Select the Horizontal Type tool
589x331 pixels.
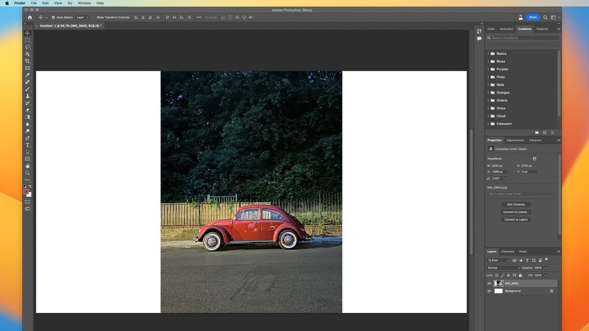click(27, 145)
